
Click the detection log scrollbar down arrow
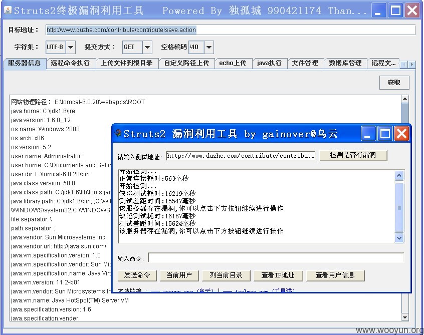399,238
